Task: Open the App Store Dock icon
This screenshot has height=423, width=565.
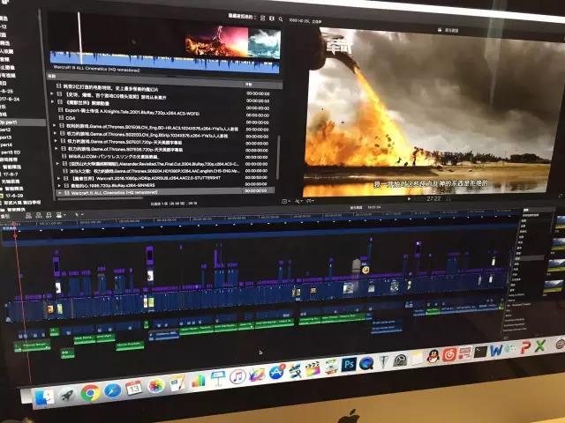Action: (277, 372)
